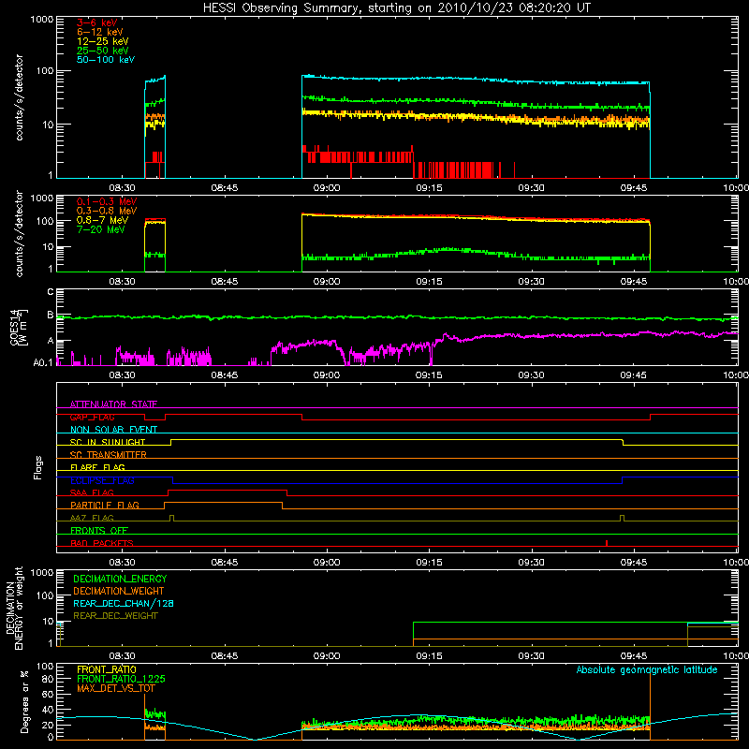This screenshot has height=749, width=749.
Task: Select the SC_IN_SUNLIGHT flag label
Action: pyautogui.click(x=108, y=442)
